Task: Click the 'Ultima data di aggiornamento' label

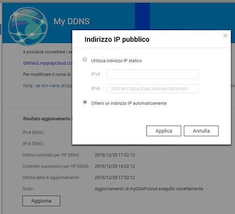Action: 51,177
